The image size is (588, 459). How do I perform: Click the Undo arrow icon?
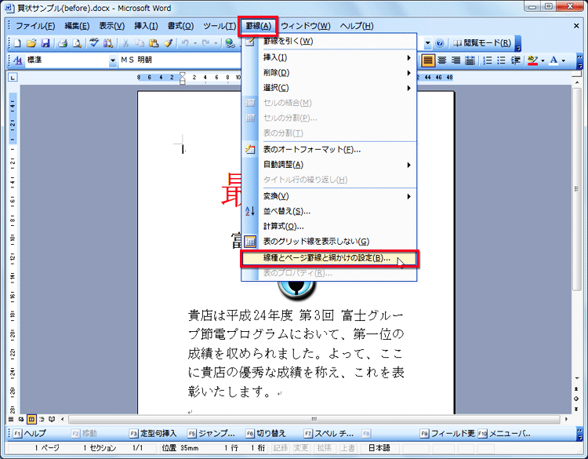tap(185, 43)
